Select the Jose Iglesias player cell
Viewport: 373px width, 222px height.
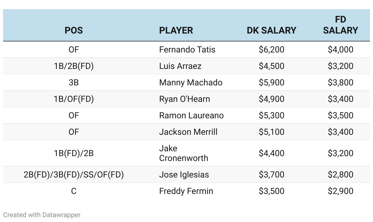pos(184,175)
